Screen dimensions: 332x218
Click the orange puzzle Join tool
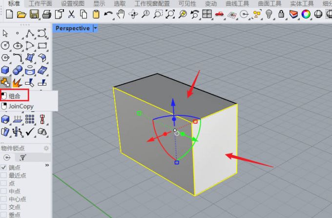5,83
